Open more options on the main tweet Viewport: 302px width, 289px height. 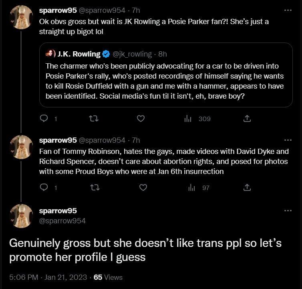point(288,211)
